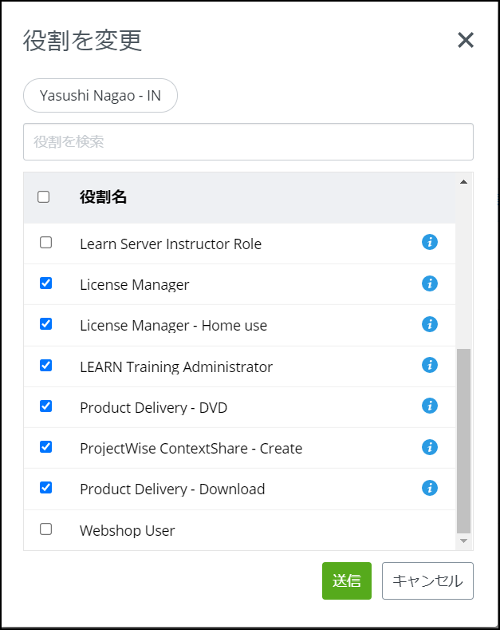Screen dimensions: 500x630
Task: Click info icon for Product Delivery - DVD
Action: coord(429,406)
